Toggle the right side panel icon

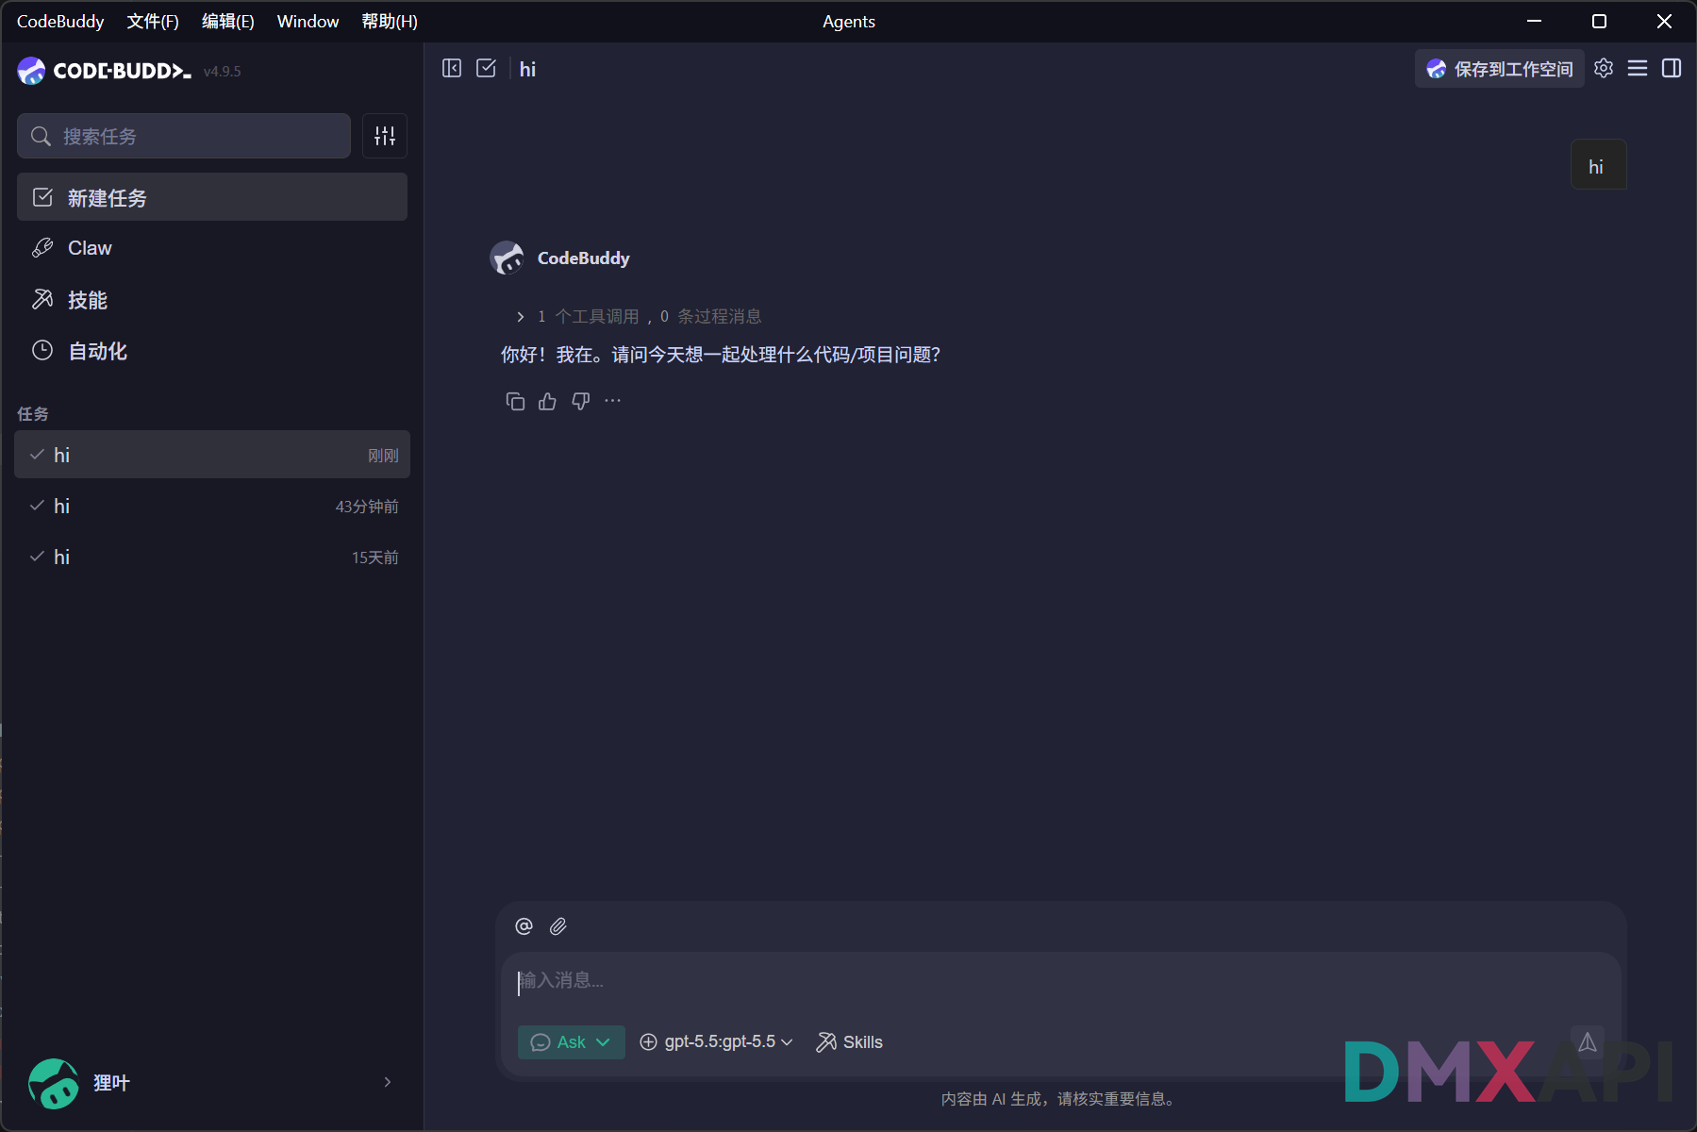coord(1672,68)
